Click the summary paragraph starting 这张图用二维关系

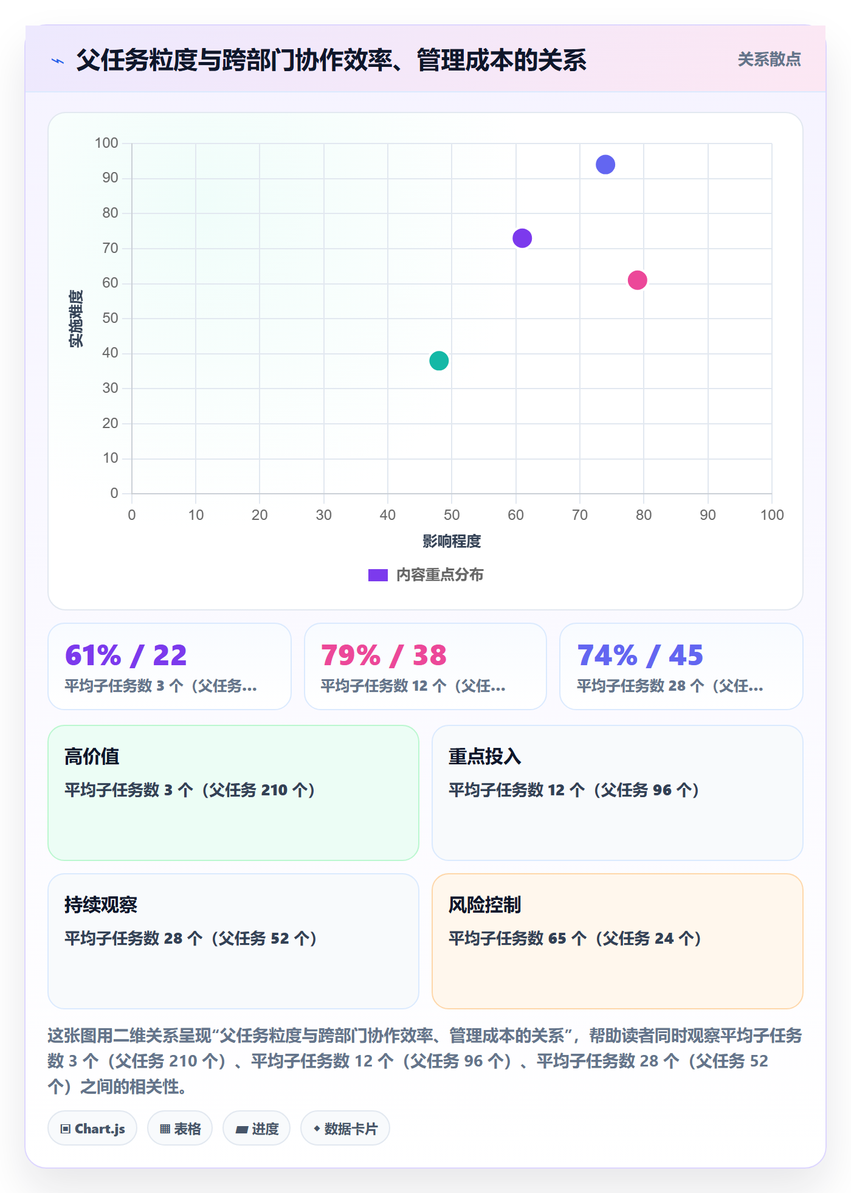425,1061
